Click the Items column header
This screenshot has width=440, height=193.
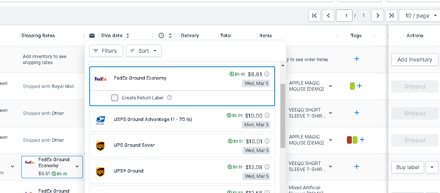[266, 36]
